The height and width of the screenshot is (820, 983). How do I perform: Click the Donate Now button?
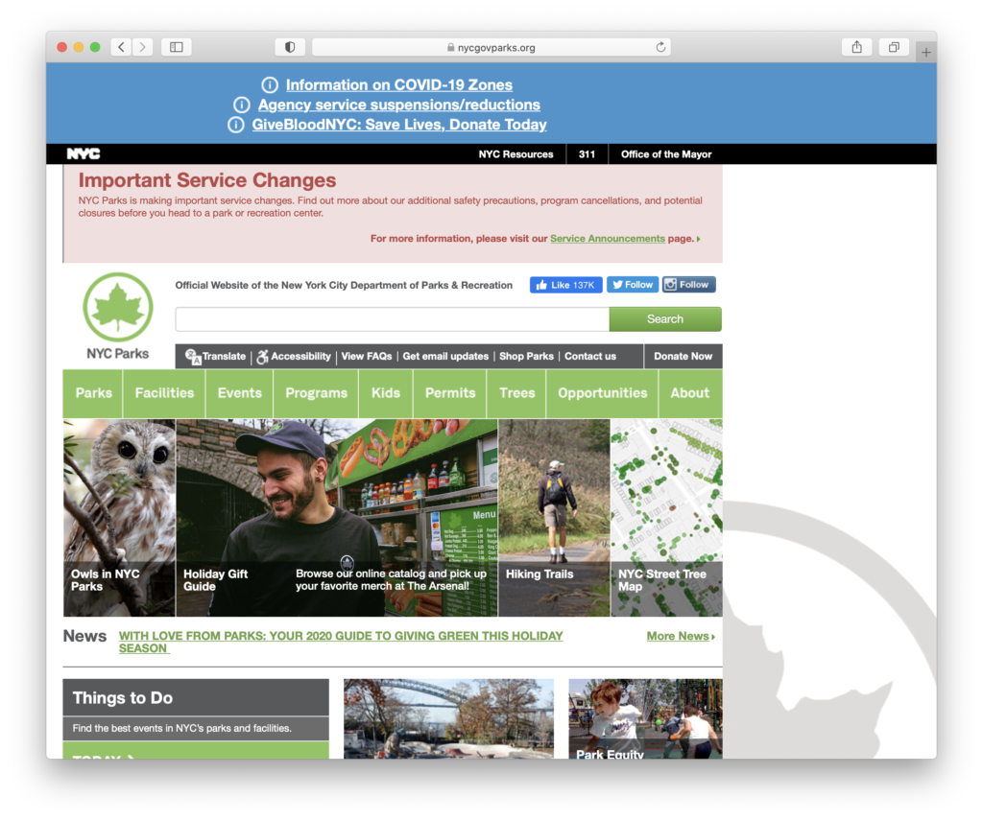tap(683, 356)
